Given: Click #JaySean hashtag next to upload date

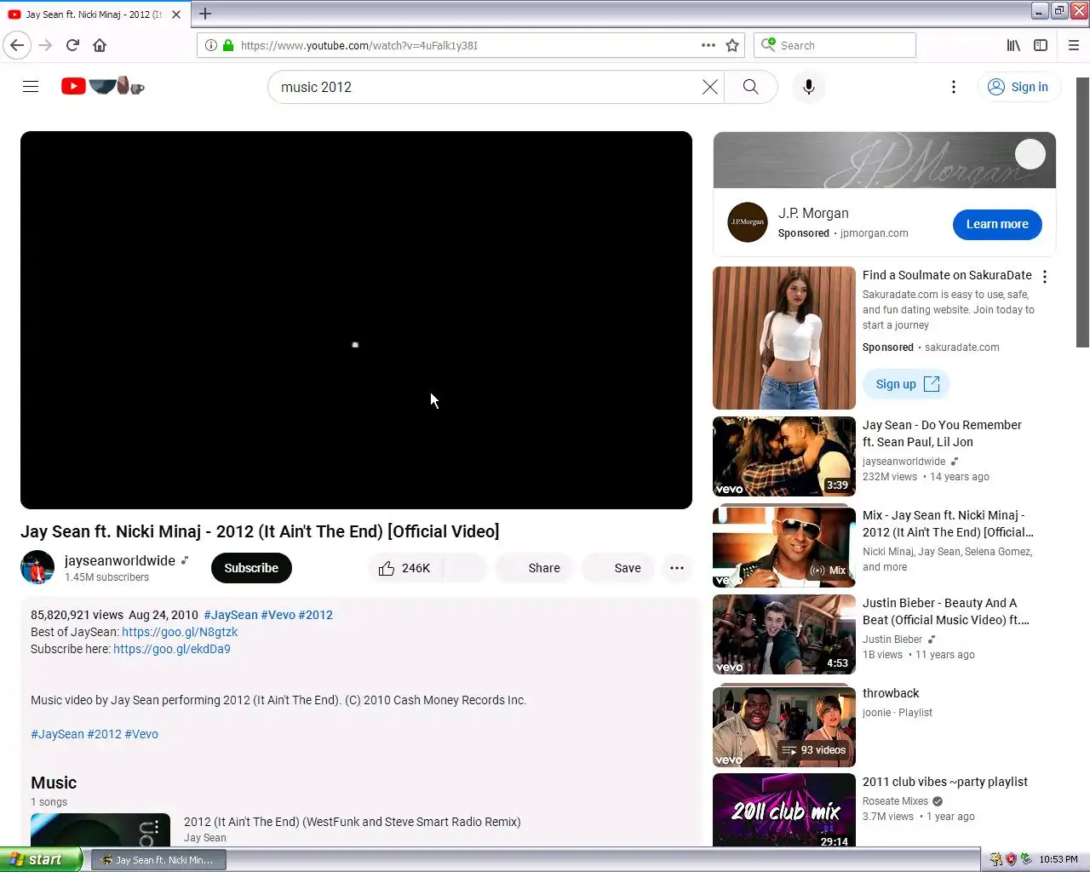Looking at the screenshot, I should click(x=231, y=615).
